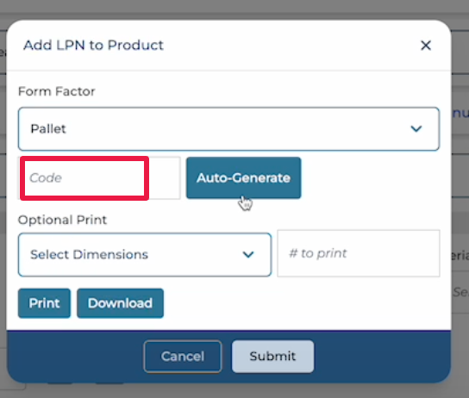The image size is (469, 398).
Task: Click the Select Dimensions chevron arrow
Action: (x=248, y=255)
